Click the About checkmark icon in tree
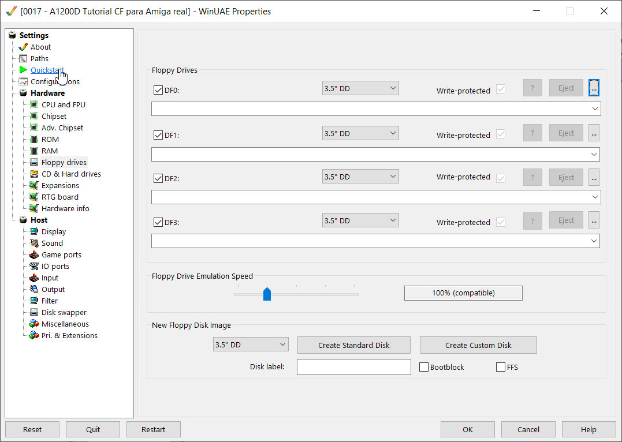The image size is (622, 442). (23, 47)
